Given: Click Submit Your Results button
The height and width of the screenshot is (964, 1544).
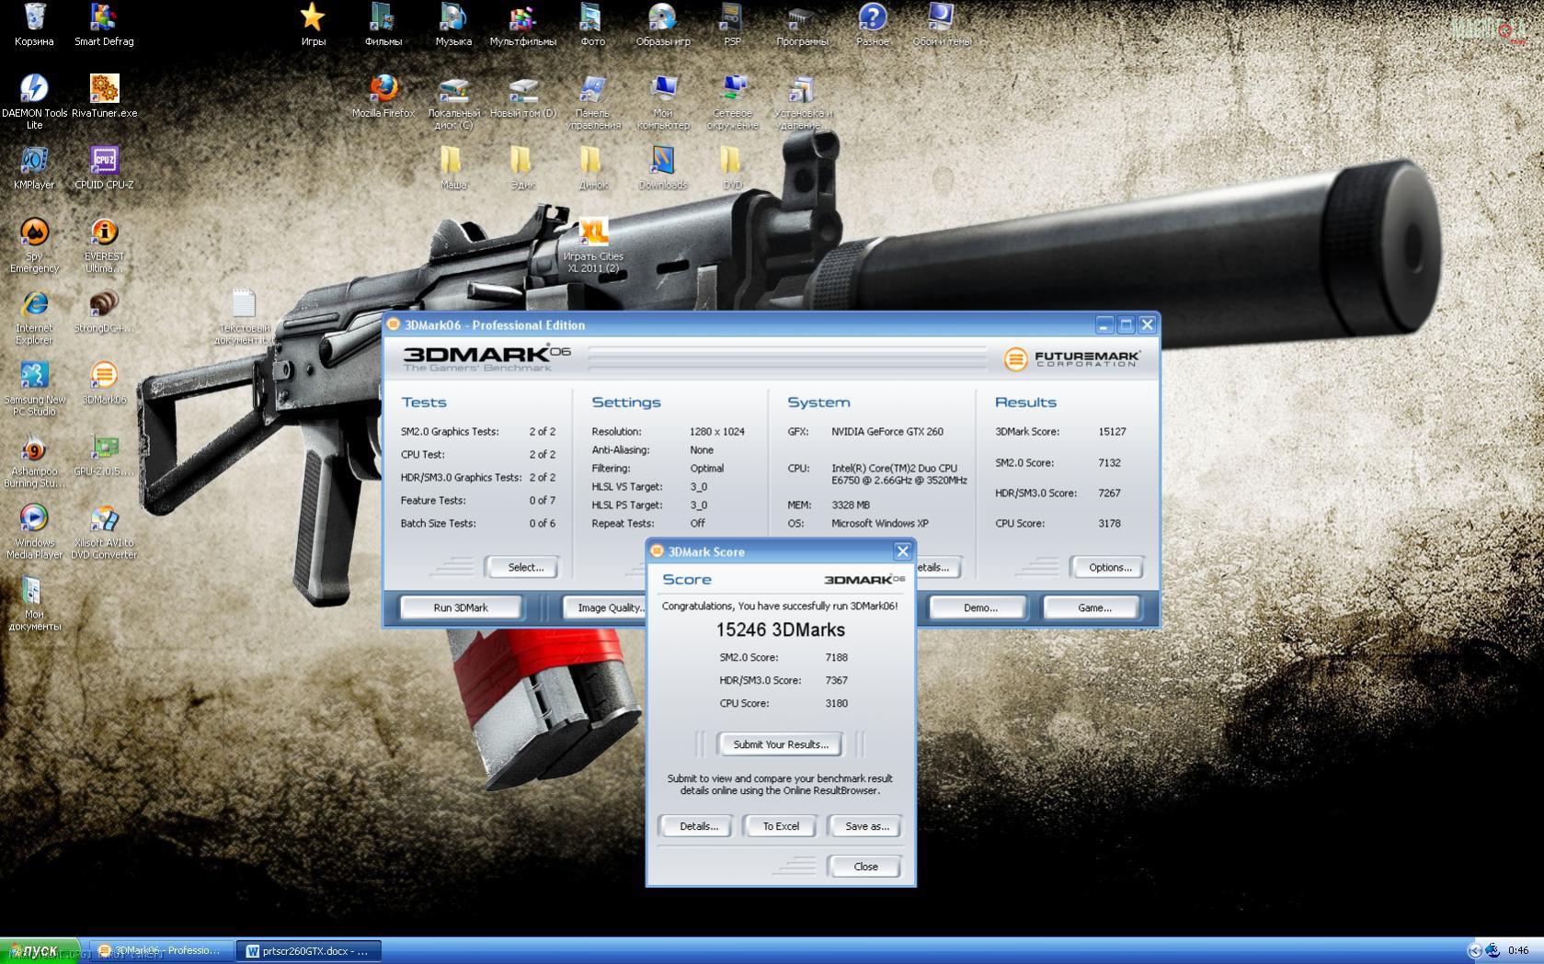Looking at the screenshot, I should point(781,744).
